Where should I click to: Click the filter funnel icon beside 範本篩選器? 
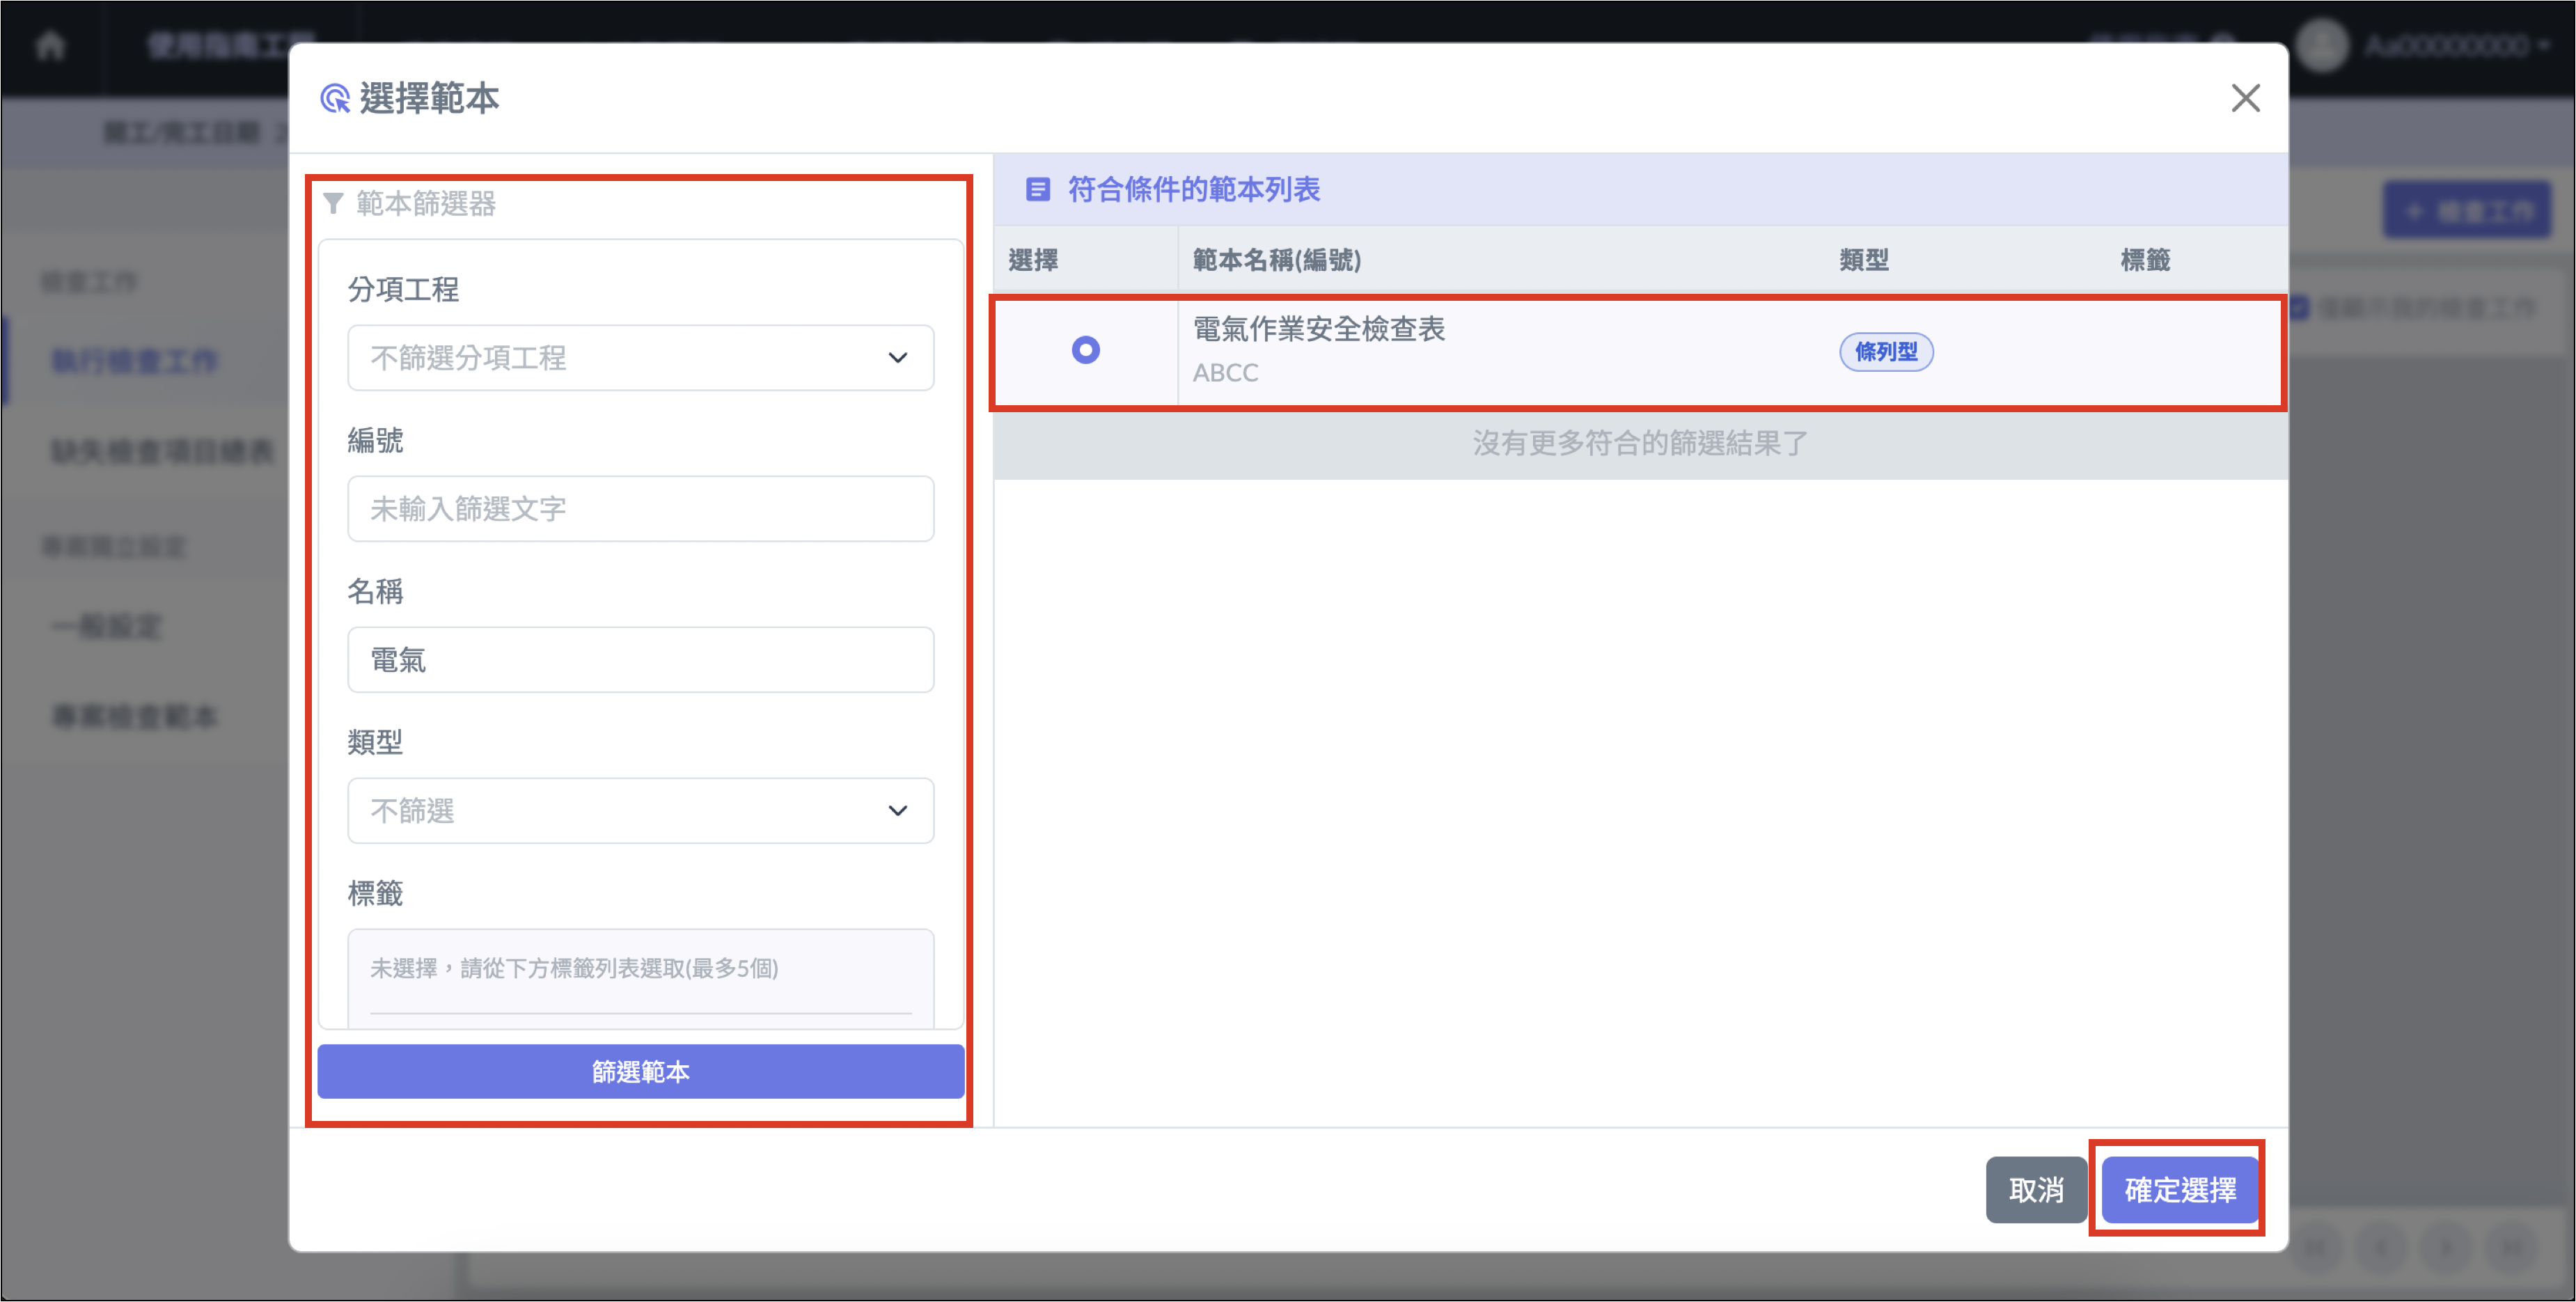(334, 204)
